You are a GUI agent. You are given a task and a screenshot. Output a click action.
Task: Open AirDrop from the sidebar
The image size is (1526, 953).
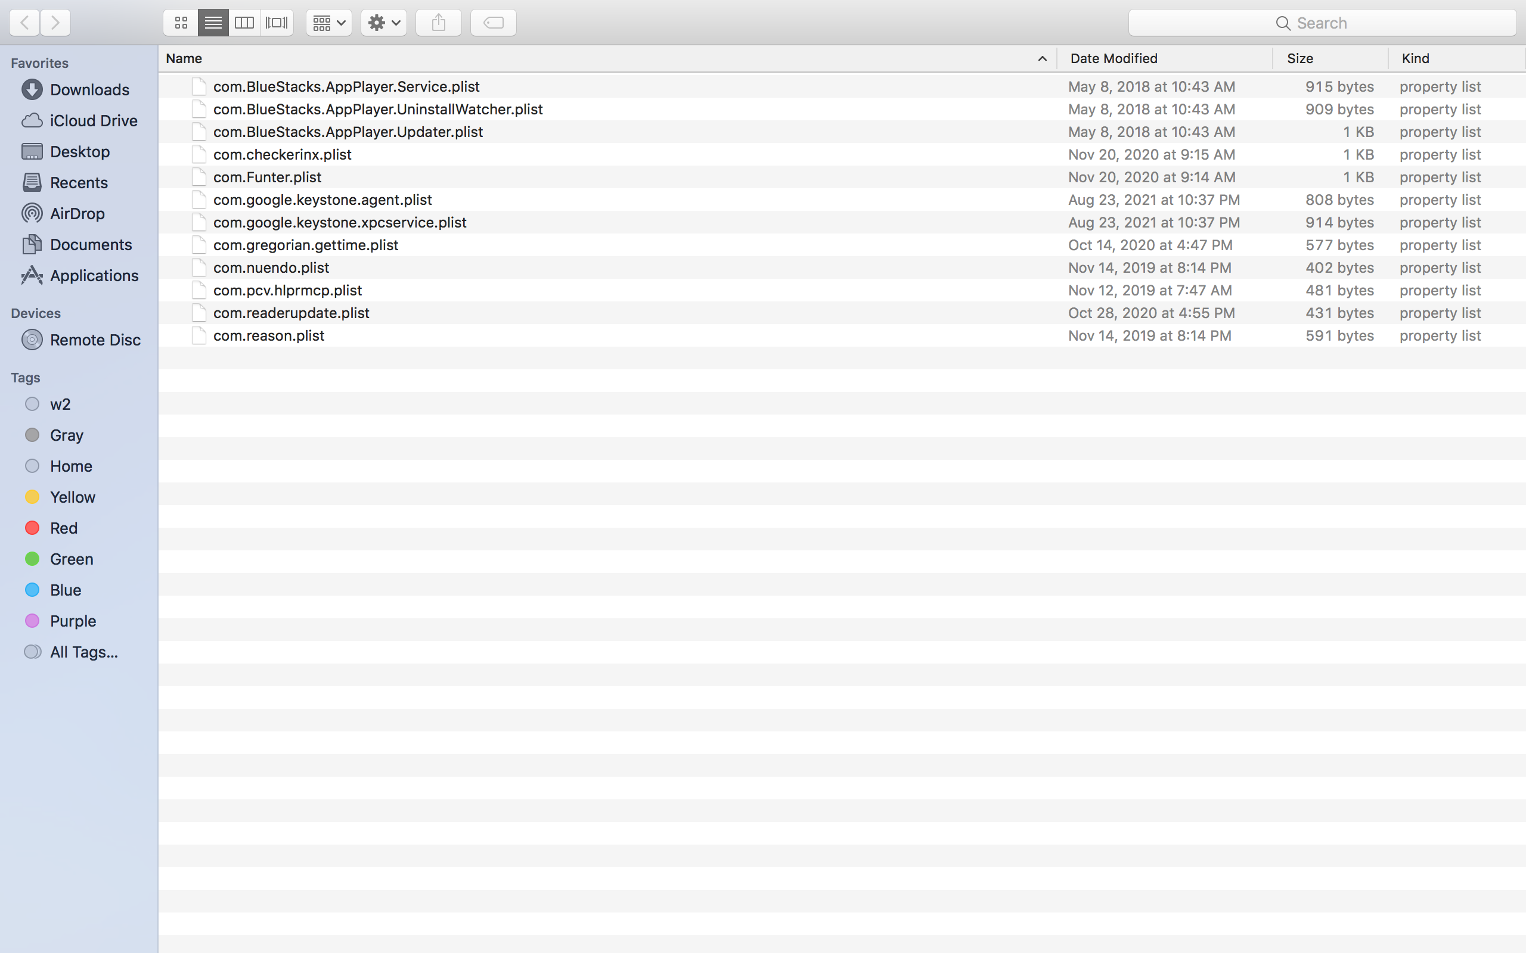[x=77, y=214]
